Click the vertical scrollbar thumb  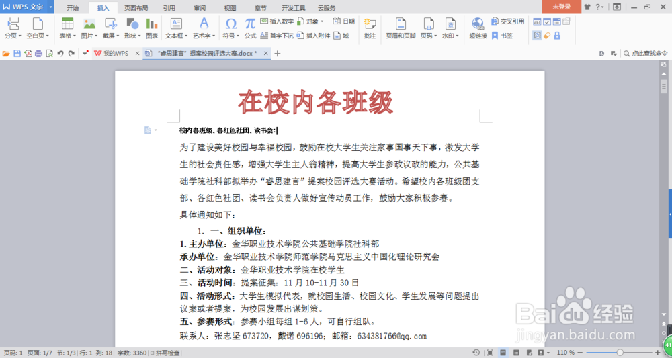click(663, 86)
